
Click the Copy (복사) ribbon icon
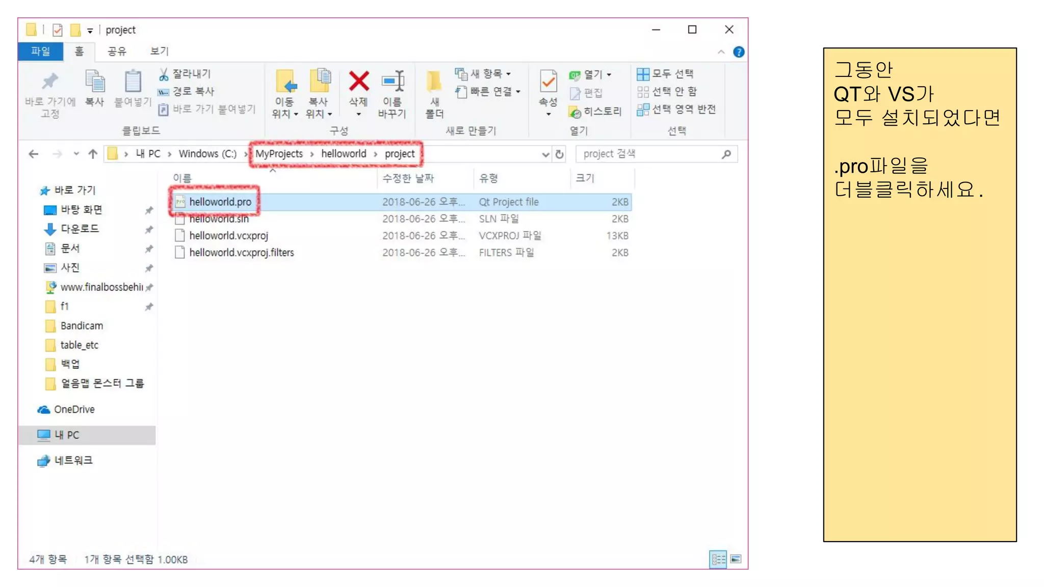point(94,82)
